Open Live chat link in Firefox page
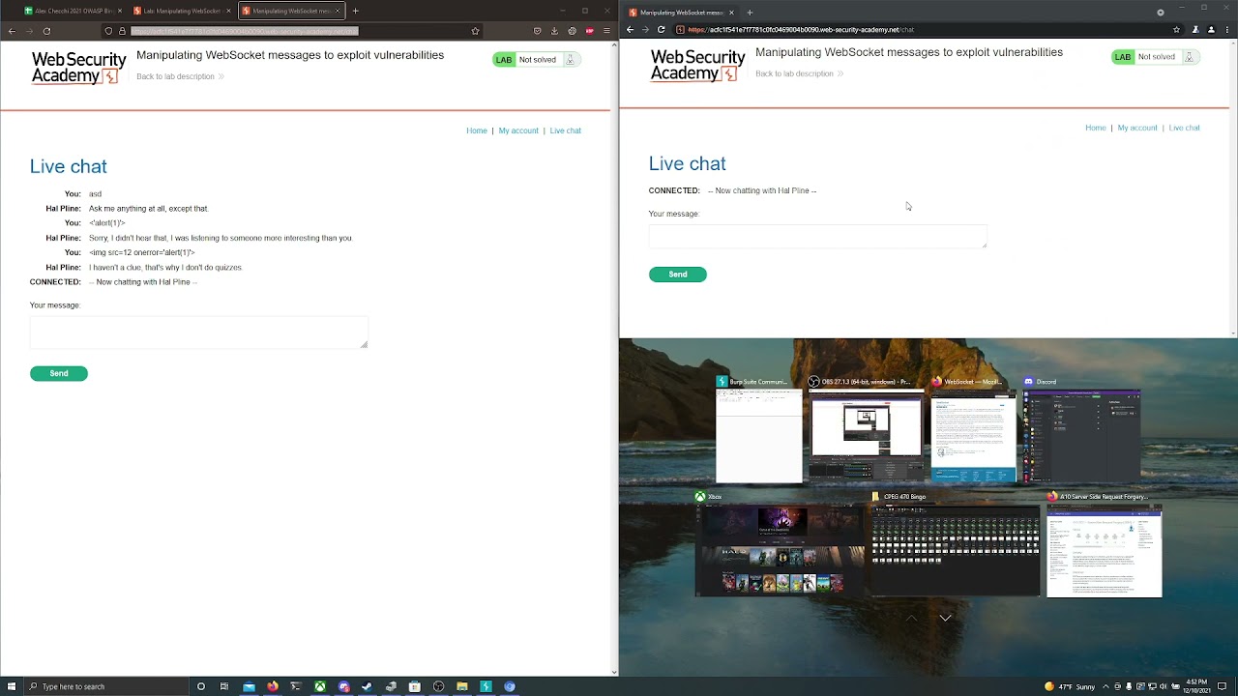1238x696 pixels. click(x=566, y=130)
